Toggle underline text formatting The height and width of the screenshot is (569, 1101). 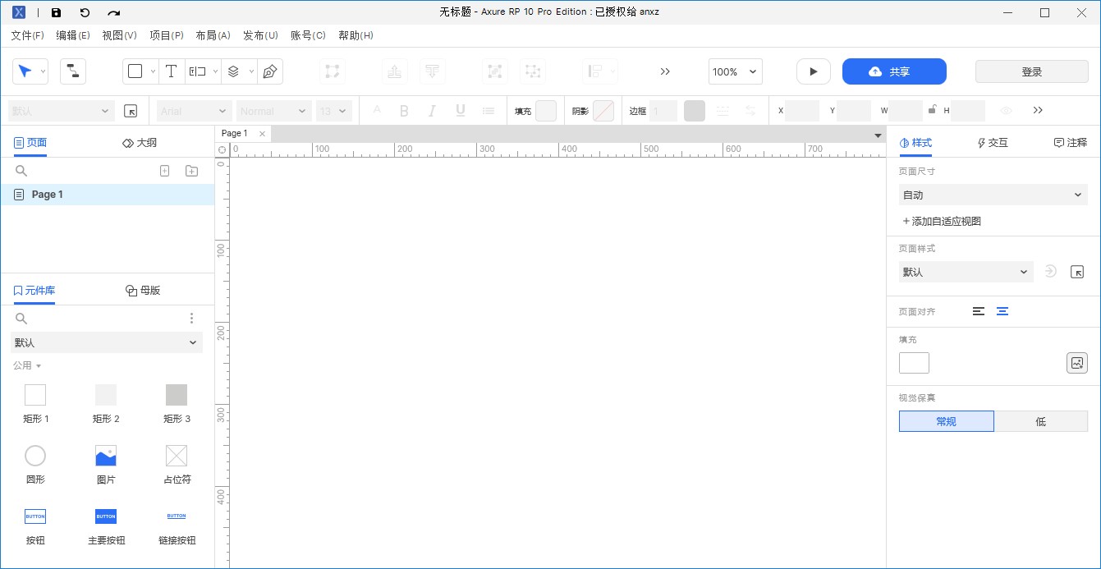tap(461, 110)
